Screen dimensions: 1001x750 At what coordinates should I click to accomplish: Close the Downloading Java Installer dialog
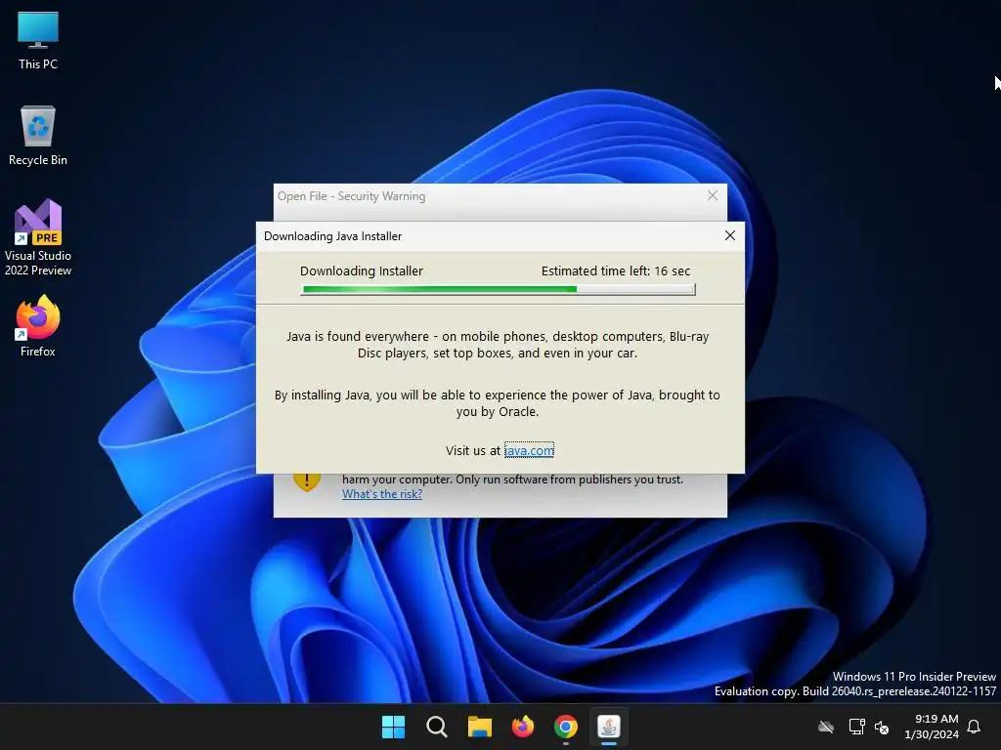pos(730,236)
